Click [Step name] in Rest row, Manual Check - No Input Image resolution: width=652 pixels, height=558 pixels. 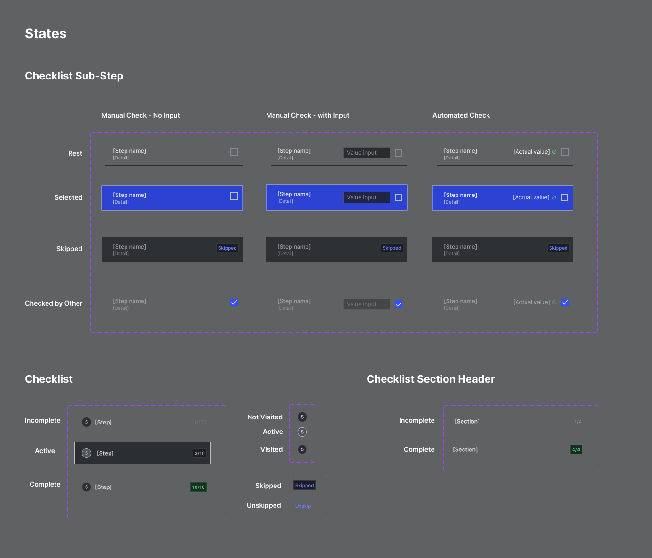pos(130,151)
